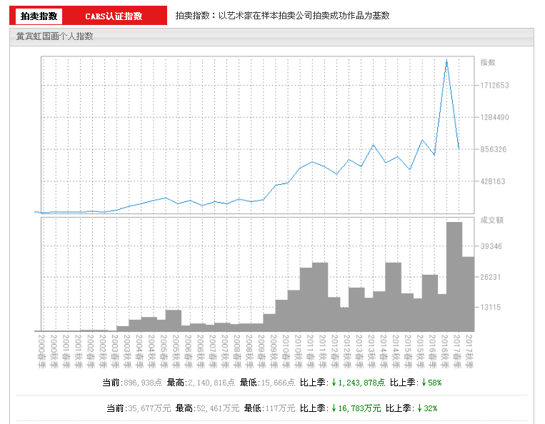The image size is (545, 424).
Task: Open the CARS认证指数 tab
Action: tap(114, 16)
